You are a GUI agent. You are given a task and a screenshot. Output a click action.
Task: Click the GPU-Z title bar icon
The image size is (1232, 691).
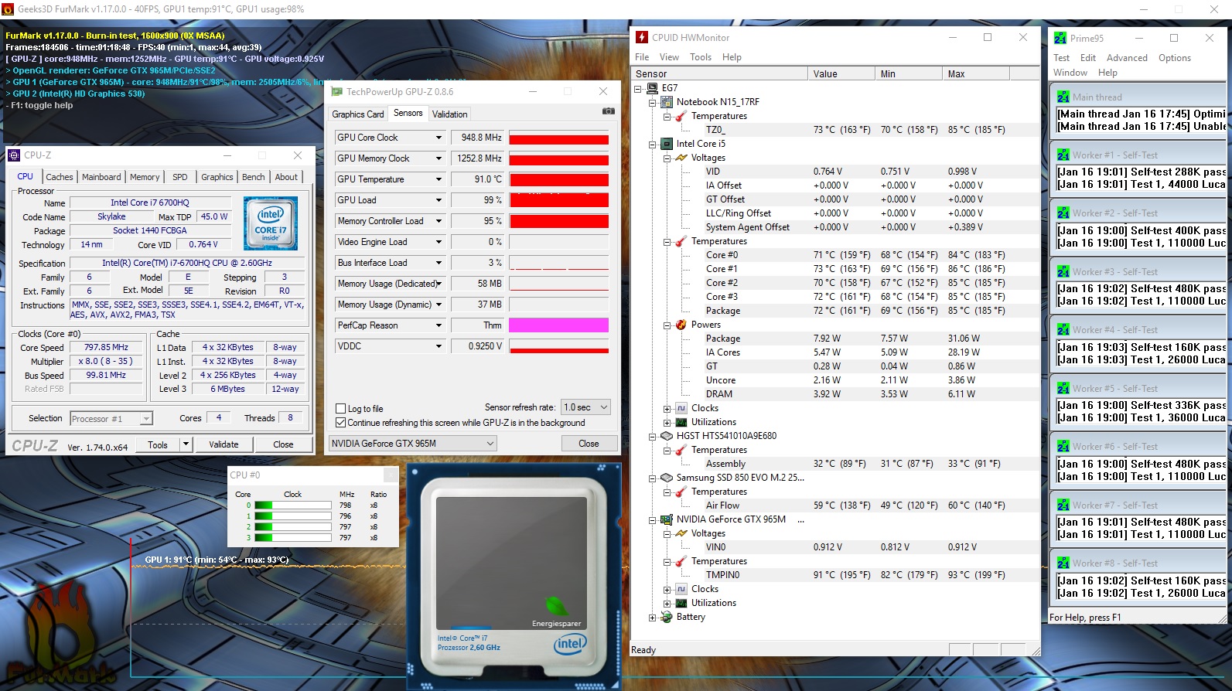(337, 91)
